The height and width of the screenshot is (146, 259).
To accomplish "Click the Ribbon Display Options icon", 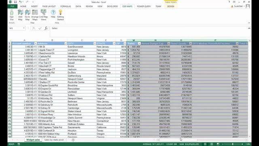I will (234, 2).
